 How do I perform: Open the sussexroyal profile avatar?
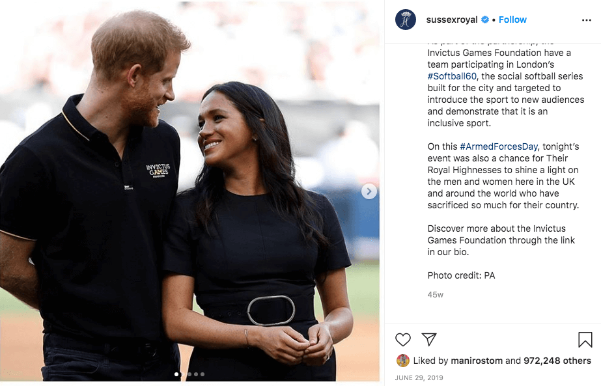(406, 20)
